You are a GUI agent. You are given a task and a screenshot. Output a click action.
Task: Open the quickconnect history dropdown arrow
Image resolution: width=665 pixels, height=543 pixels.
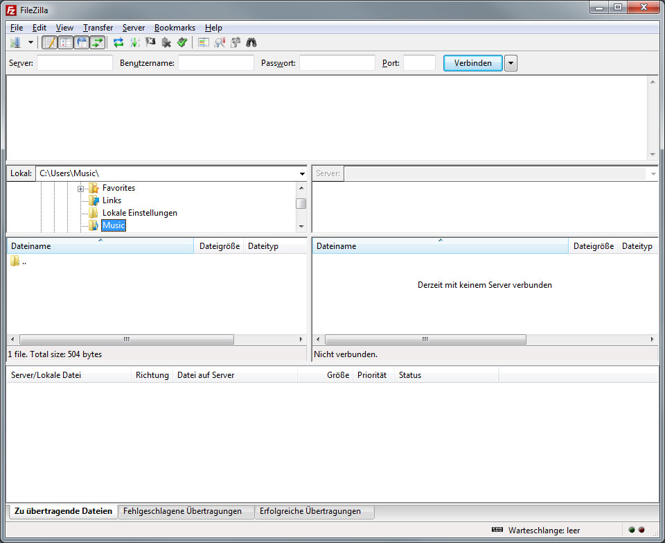click(511, 63)
